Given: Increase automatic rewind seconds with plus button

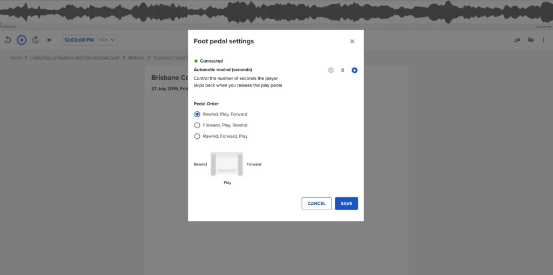Looking at the screenshot, I should tap(354, 70).
